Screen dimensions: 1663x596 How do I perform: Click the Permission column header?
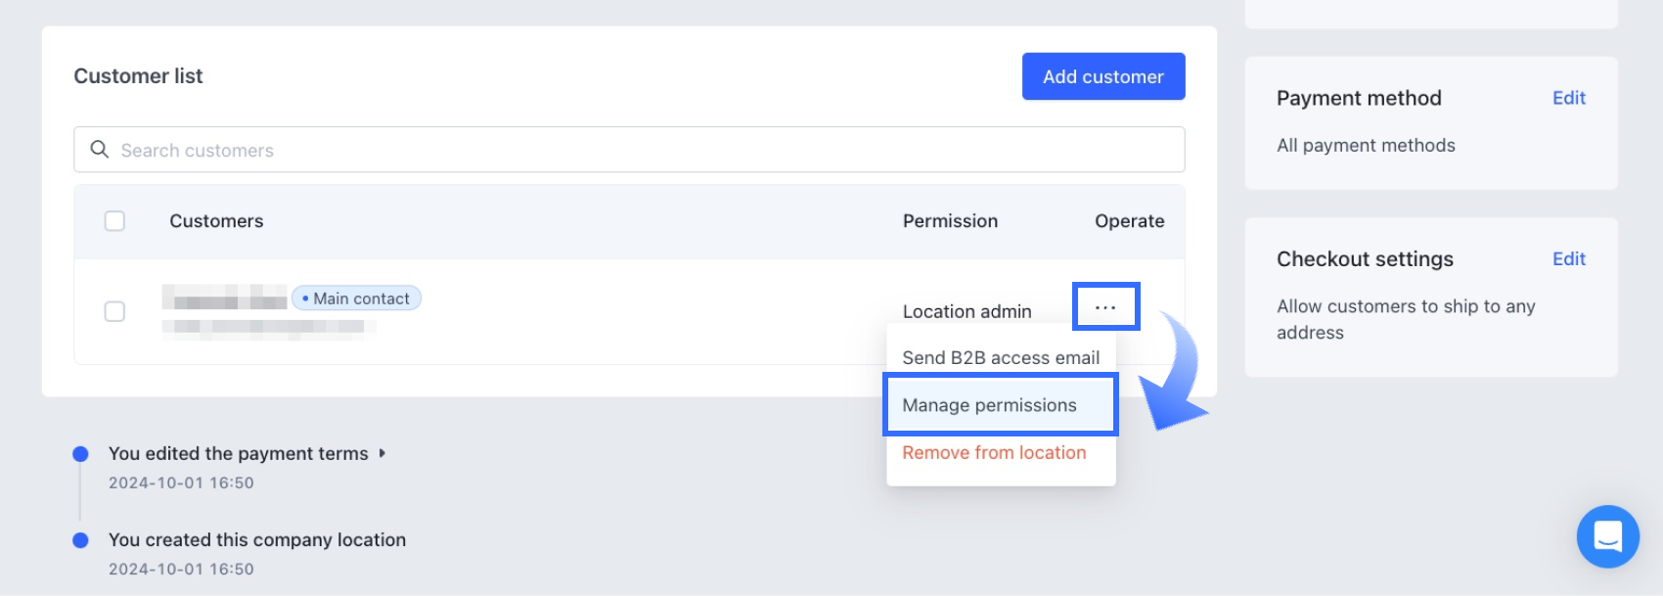click(950, 221)
